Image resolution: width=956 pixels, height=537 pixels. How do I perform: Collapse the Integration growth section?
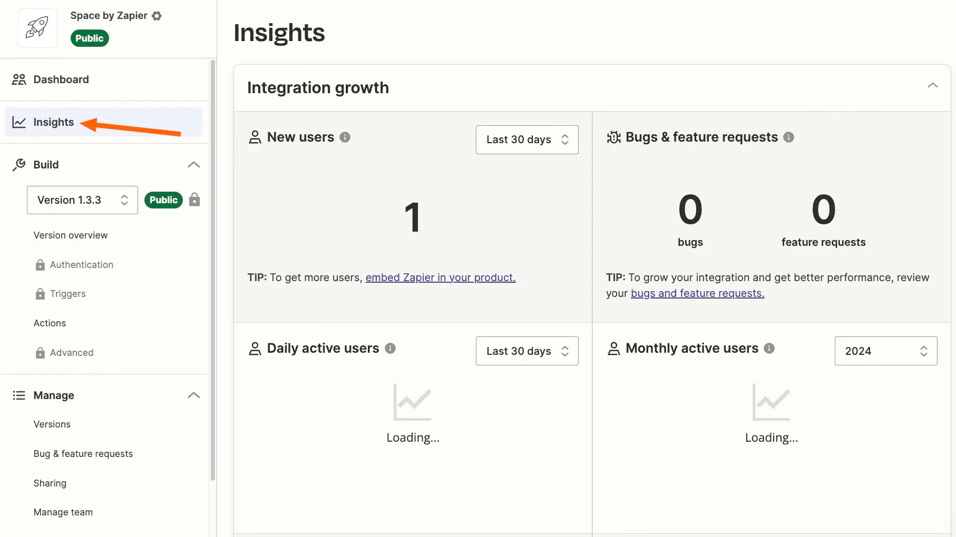[932, 85]
